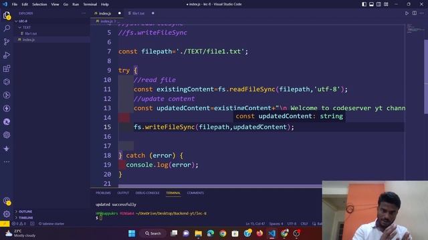Viewport: 428px width, 240px height.
Task: Open Google Chrome from the taskbar
Action: pyautogui.click(x=223, y=233)
